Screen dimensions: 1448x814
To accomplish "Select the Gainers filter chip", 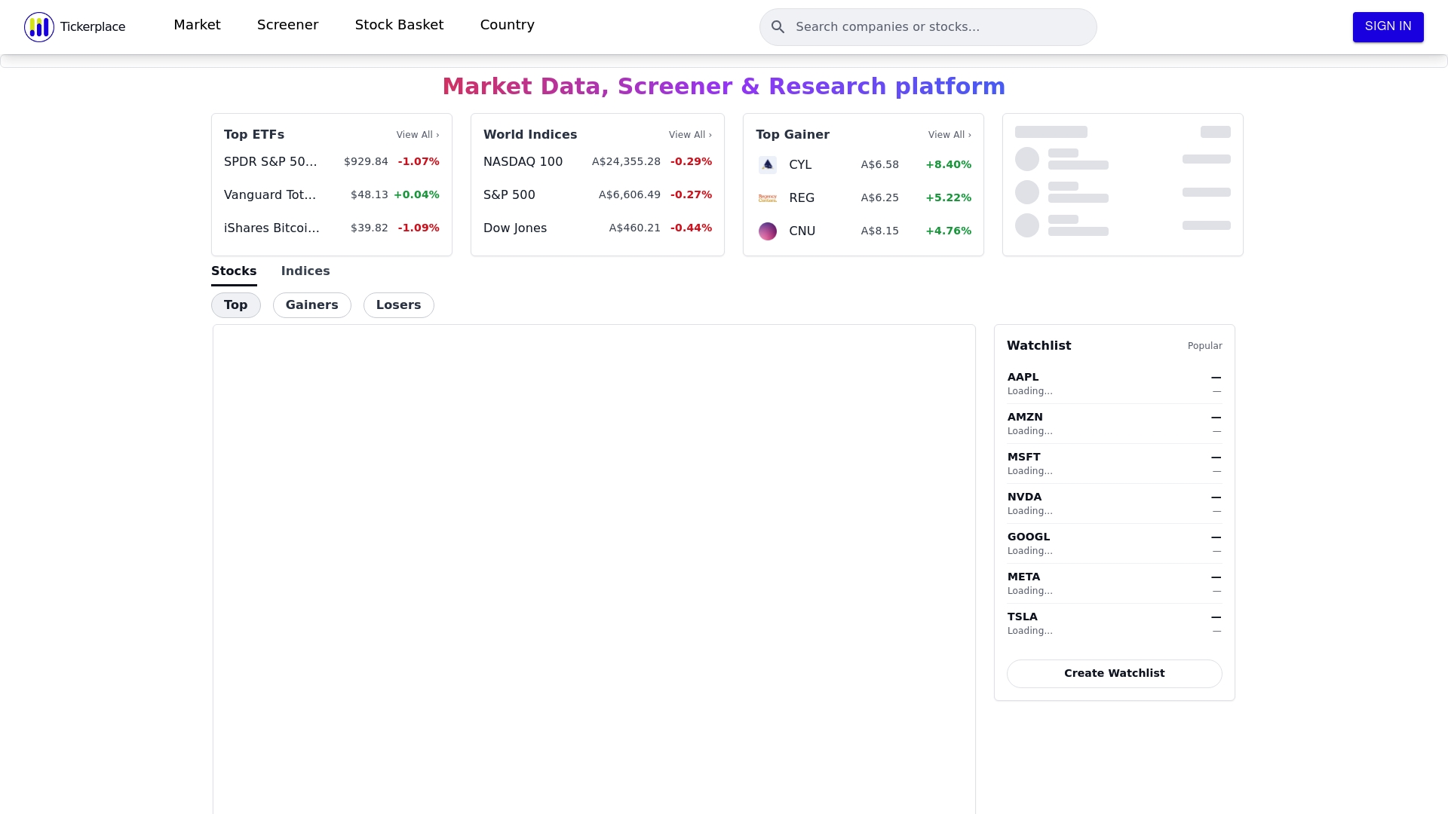I will (311, 305).
